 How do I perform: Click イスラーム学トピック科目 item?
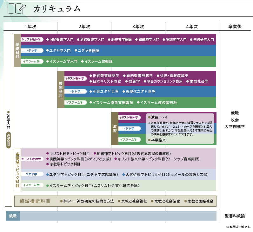(x=93, y=186)
